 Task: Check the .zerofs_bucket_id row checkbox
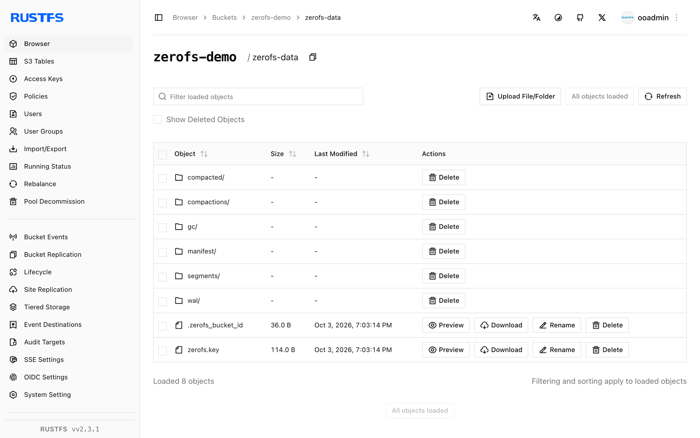tap(162, 326)
